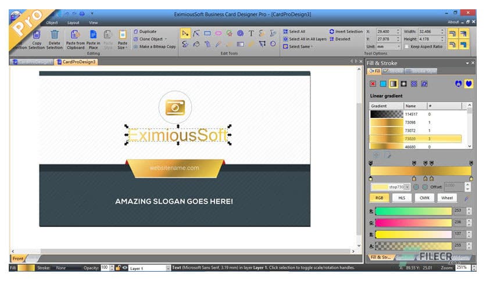Click the Delete Selection trash icon
Viewport: 486px width, 281px height.
click(55, 35)
